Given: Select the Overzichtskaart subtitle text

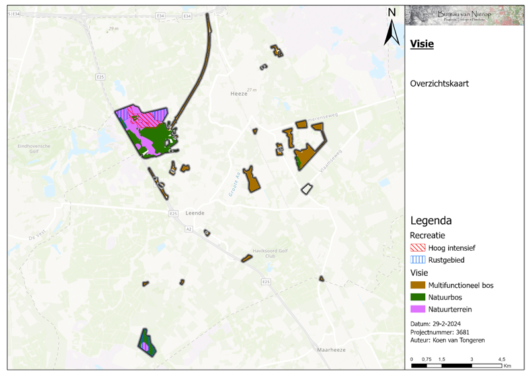Looking at the screenshot, I should pos(439,84).
